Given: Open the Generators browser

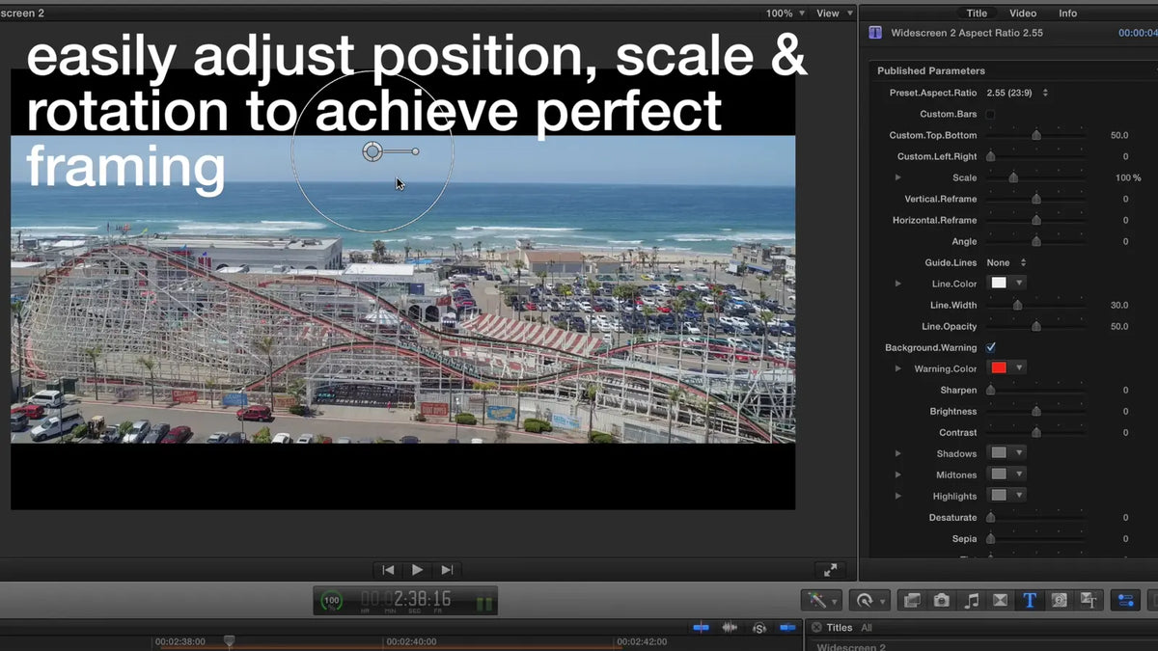Looking at the screenshot, I should click(1059, 600).
